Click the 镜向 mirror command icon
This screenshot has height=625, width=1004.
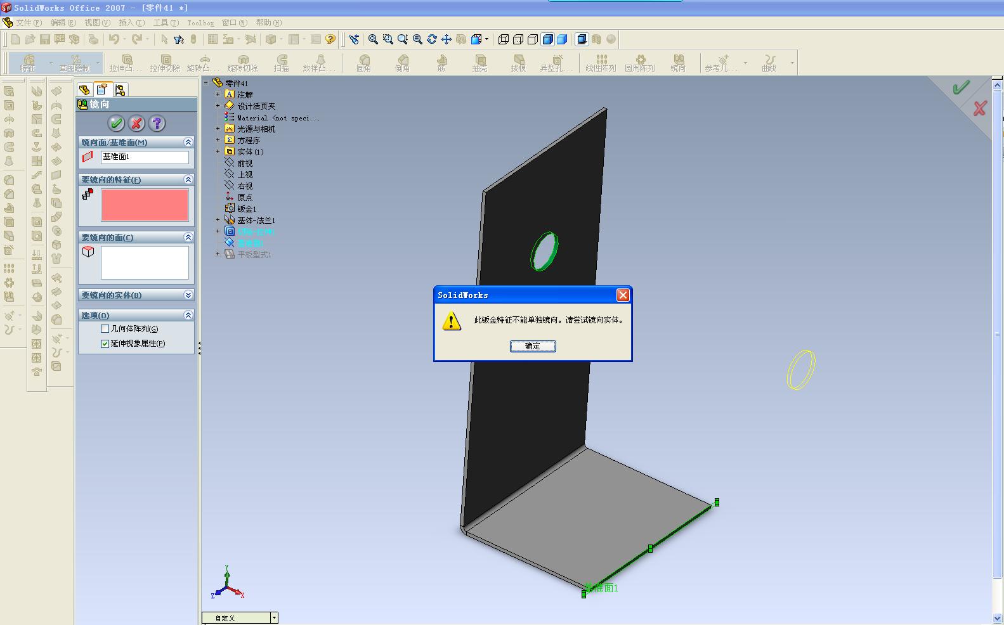point(678,63)
